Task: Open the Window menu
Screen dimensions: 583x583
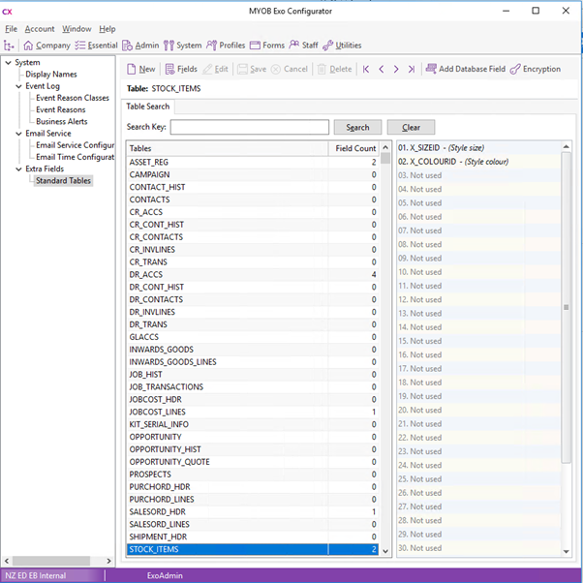Action: click(77, 29)
